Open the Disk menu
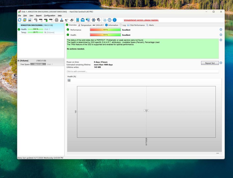Image resolution: width=233 pixels, height=178 pixels. 25,16
